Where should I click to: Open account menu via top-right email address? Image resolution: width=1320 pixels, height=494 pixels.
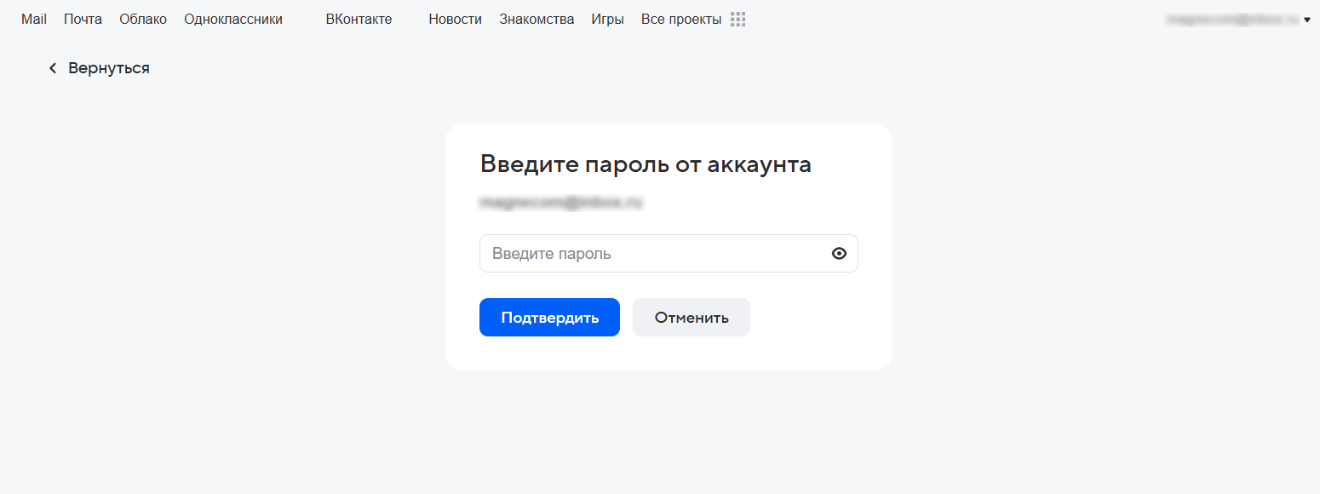click(x=1232, y=20)
